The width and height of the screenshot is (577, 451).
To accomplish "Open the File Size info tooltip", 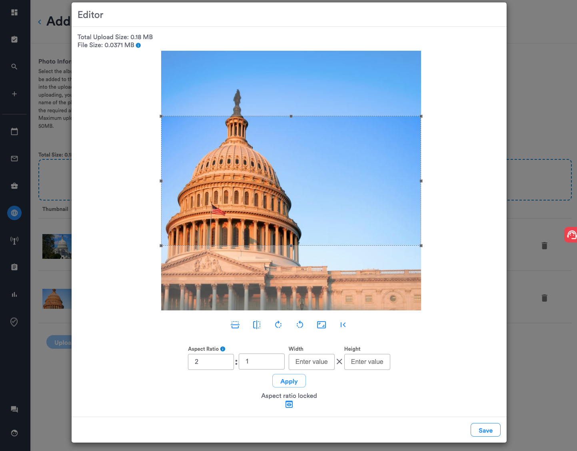I will click(138, 45).
